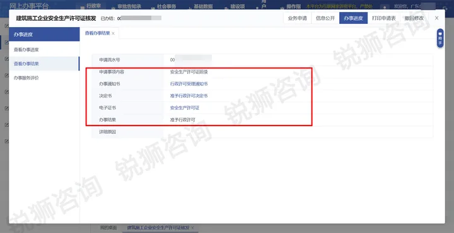Open the 助手 assistant widget
454x233 pixels.
click(440, 38)
